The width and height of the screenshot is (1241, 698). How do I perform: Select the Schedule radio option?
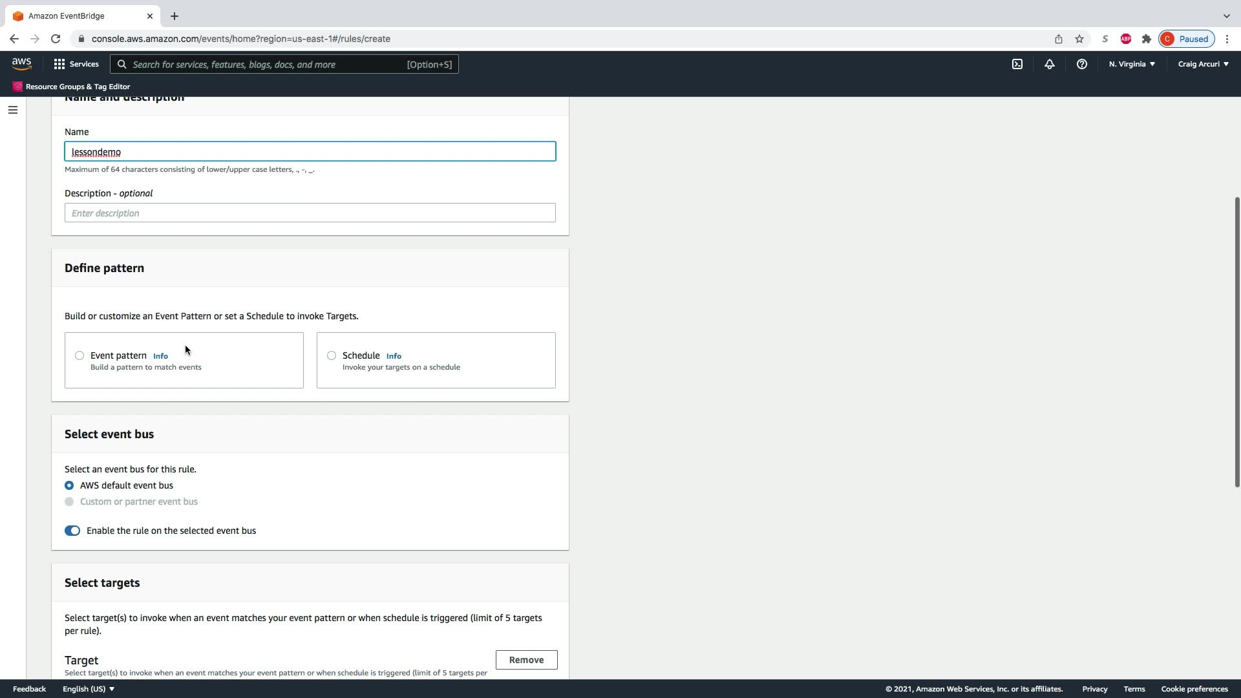[332, 355]
